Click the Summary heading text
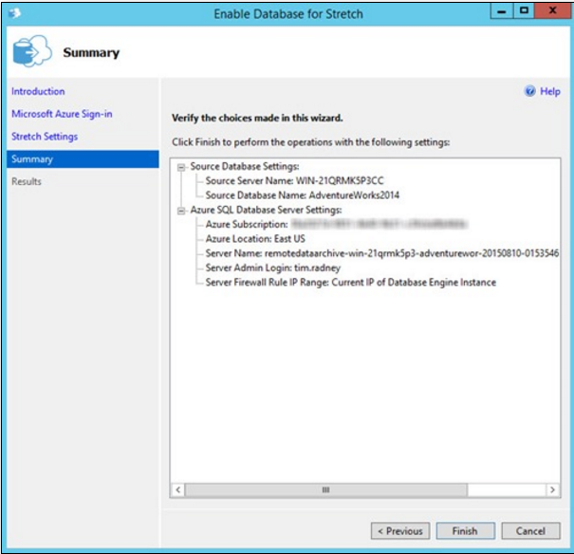 click(x=91, y=53)
